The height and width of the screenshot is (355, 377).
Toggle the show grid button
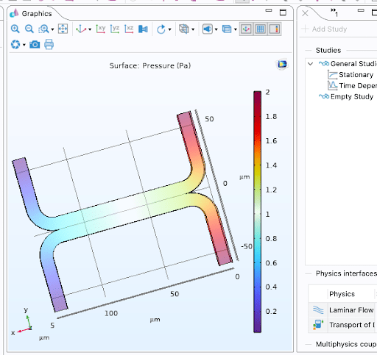pyautogui.click(x=261, y=29)
